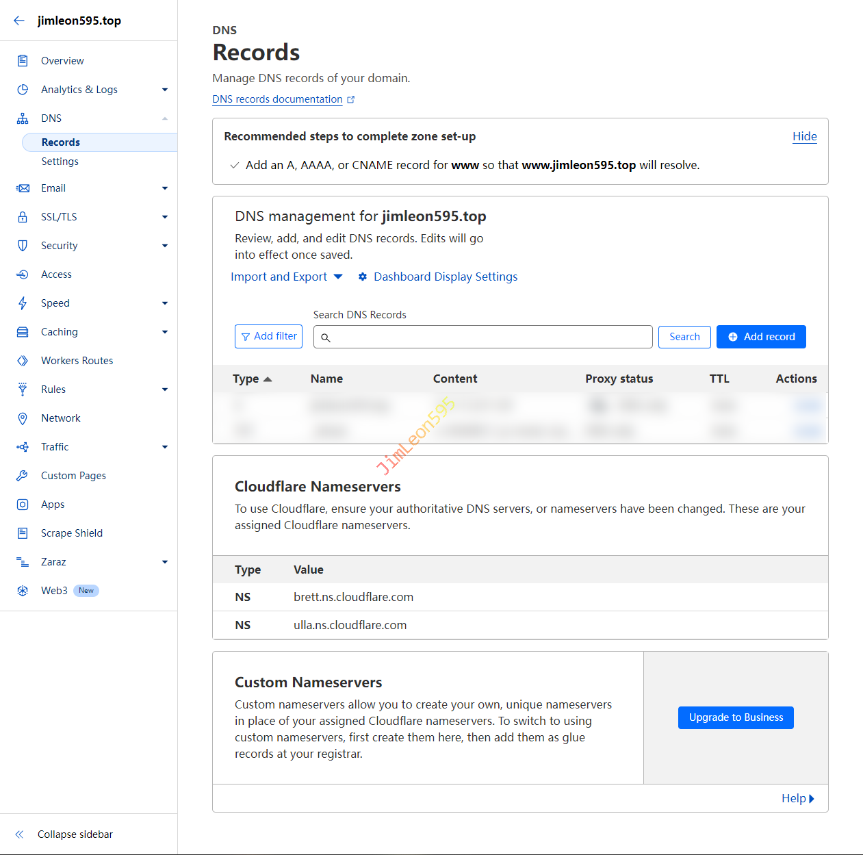
Task: Click the Add record button
Action: pyautogui.click(x=760, y=337)
